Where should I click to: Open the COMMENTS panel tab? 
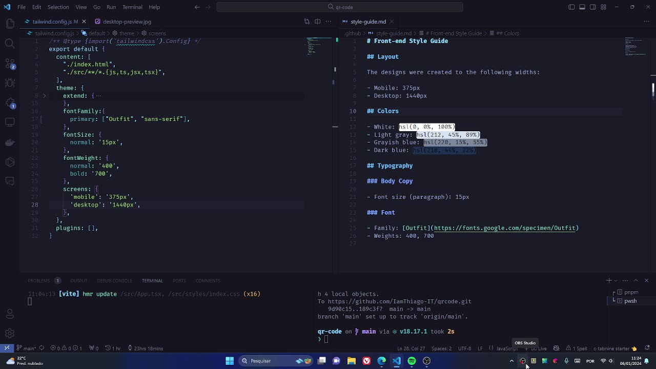208,280
